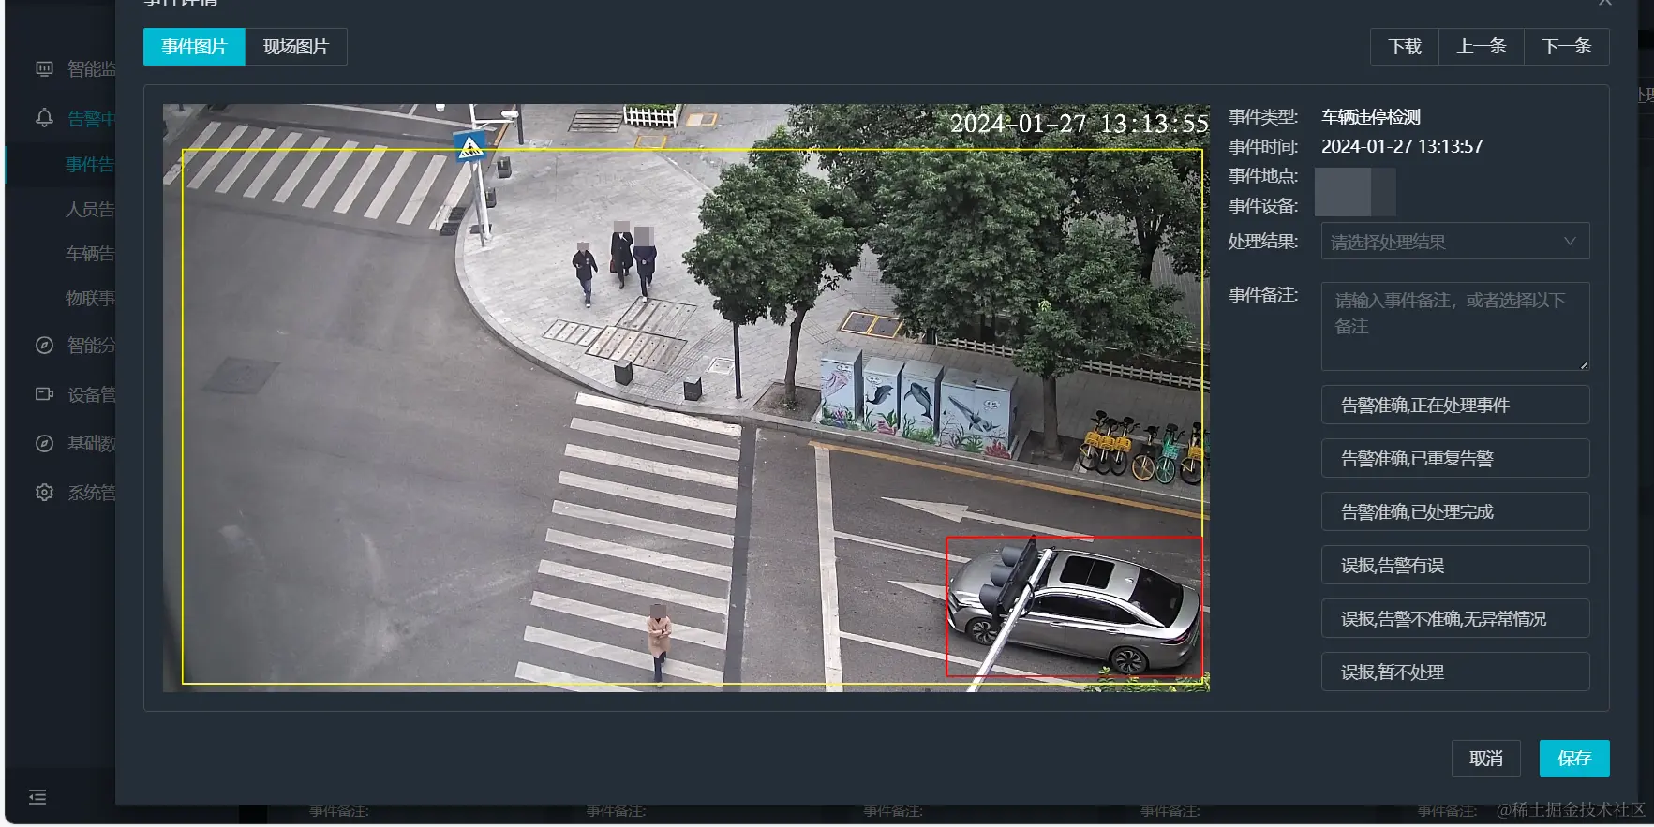Go to previous record with 上一条
Screen dimensions: 1654x827
[x=1482, y=47]
